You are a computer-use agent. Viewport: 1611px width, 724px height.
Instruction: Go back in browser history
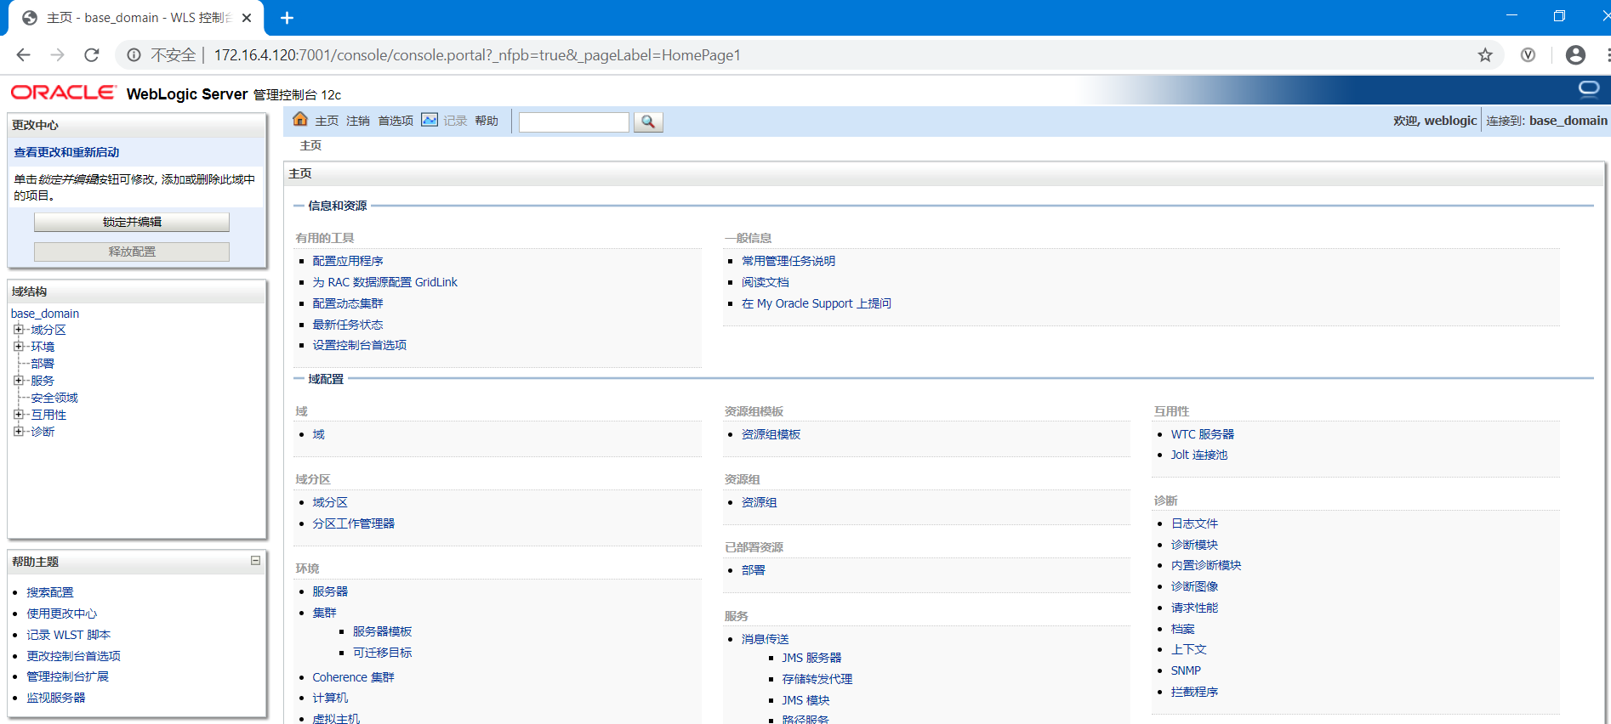point(23,55)
